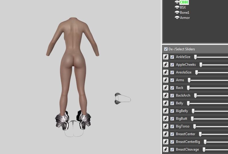
Task: Uncheck the BreastCenterBig slider checkbox
Action: click(172, 142)
